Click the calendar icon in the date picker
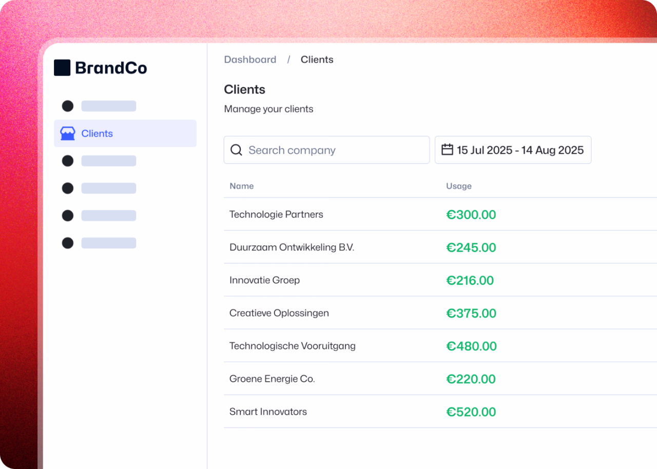The width and height of the screenshot is (657, 469). click(x=448, y=150)
